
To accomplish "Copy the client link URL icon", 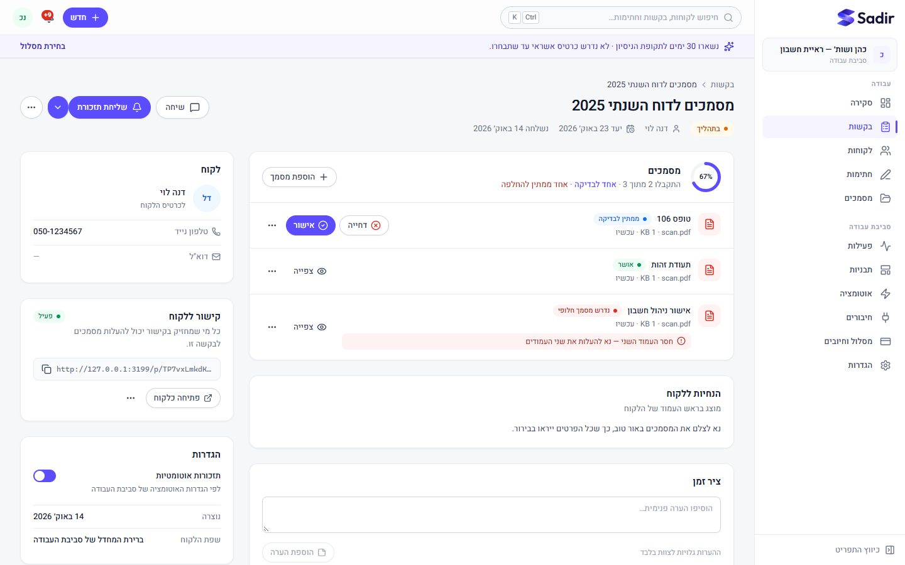I will pyautogui.click(x=47, y=369).
